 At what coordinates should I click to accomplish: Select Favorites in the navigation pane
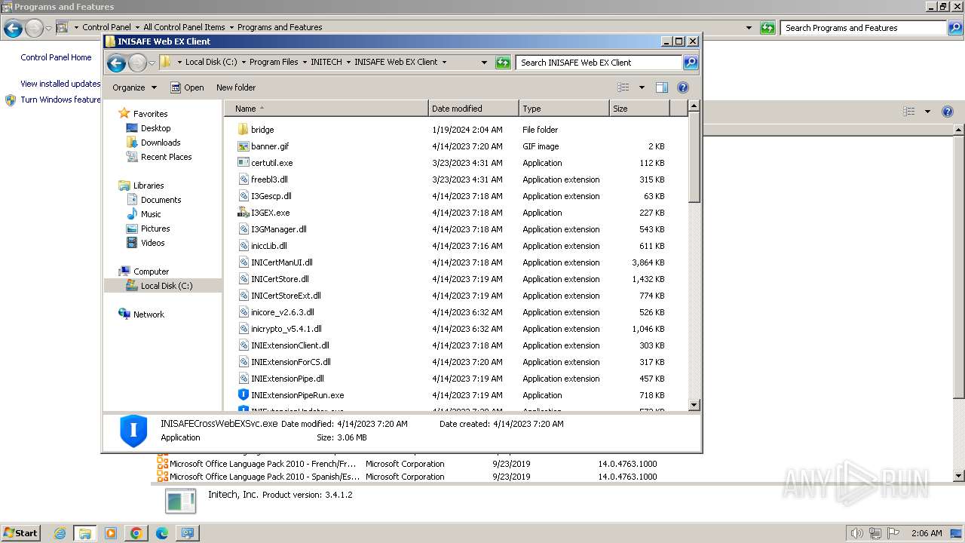coord(150,114)
